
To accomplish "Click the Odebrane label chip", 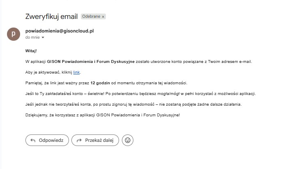I will (x=91, y=16).
